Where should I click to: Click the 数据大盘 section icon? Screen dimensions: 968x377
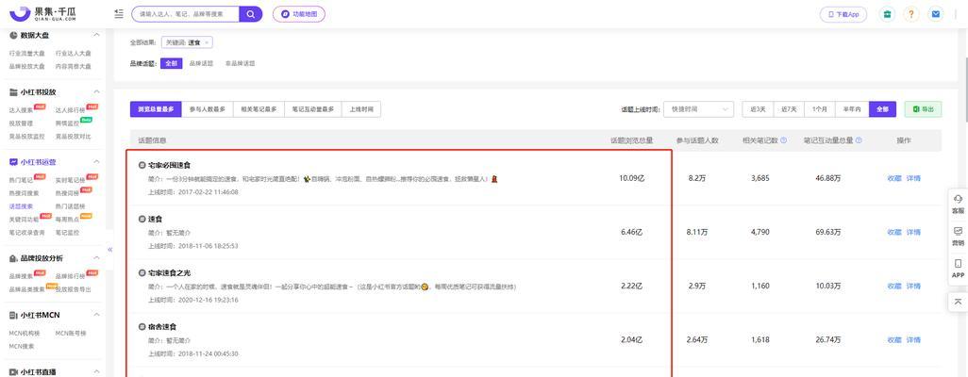pyautogui.click(x=13, y=36)
